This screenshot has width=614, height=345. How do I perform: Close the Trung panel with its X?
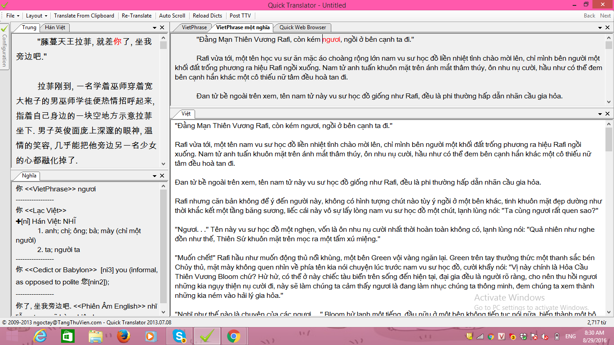click(x=162, y=28)
